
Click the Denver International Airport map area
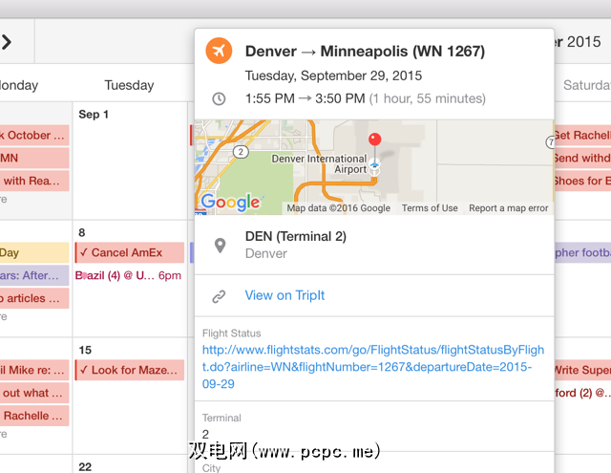coord(319,163)
